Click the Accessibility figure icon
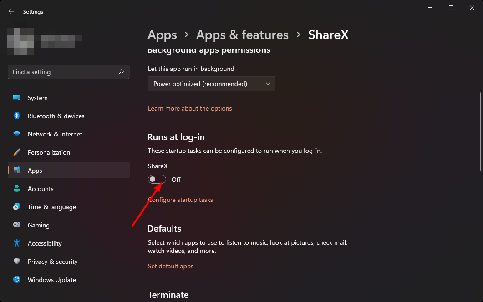 pos(17,243)
